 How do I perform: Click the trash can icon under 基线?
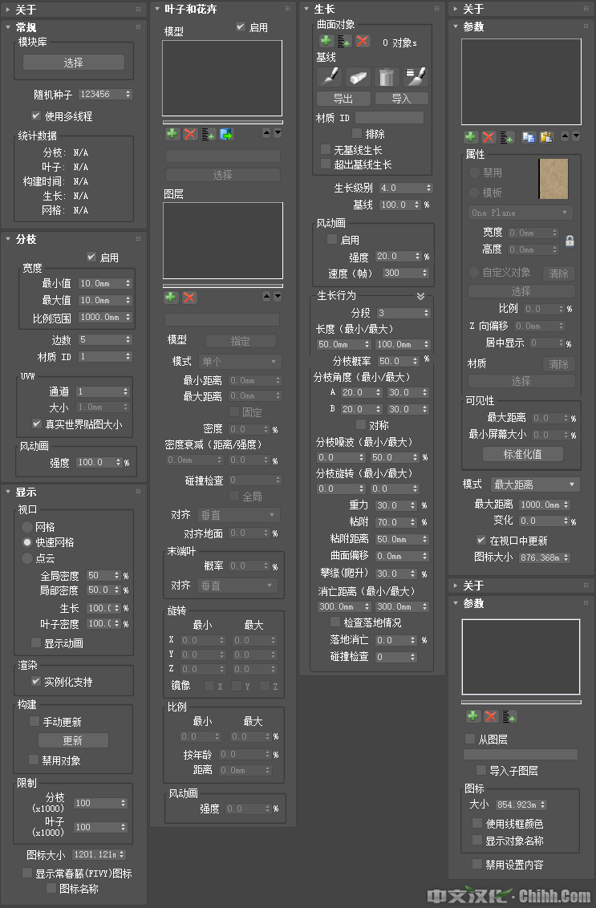pos(387,76)
